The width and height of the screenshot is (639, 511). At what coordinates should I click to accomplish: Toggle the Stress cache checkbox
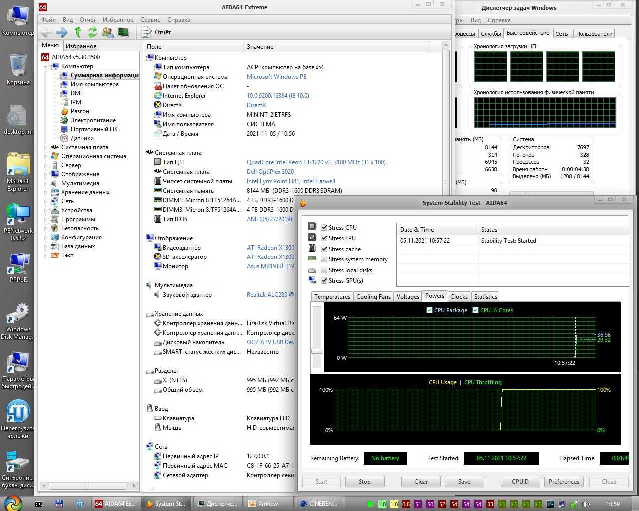coord(324,249)
